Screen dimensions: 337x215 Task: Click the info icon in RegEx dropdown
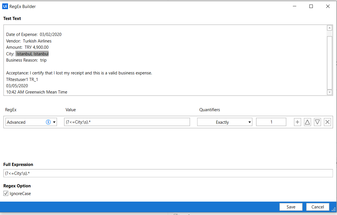tap(48, 122)
